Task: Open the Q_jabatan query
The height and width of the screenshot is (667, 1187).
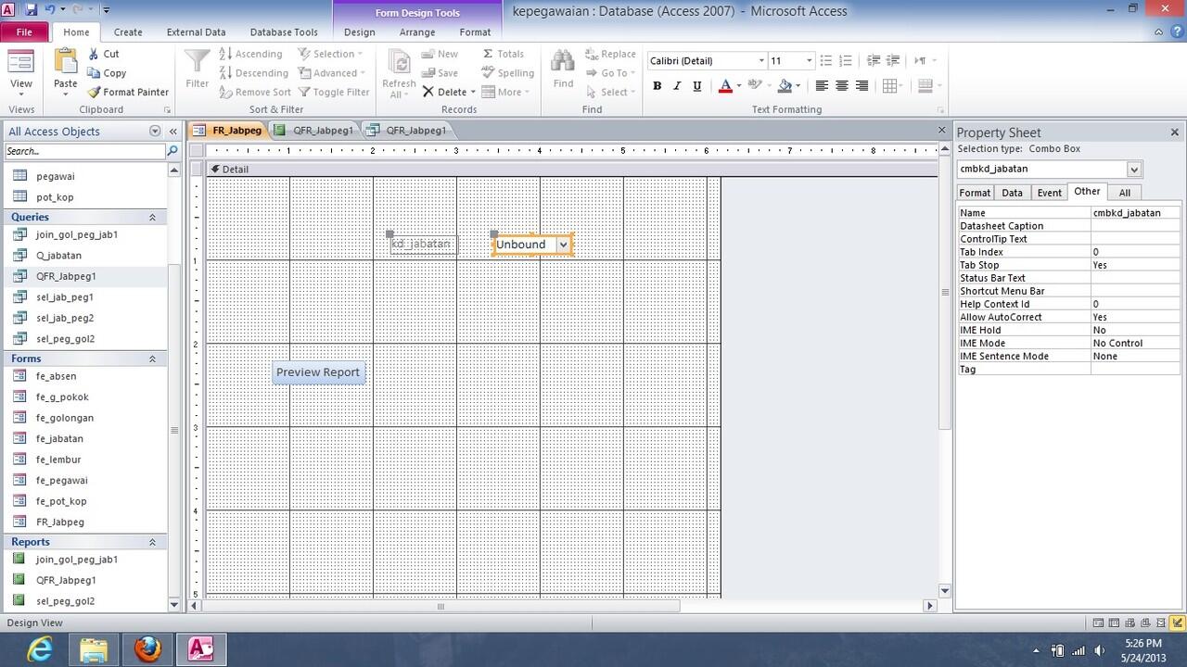Action: pos(58,256)
